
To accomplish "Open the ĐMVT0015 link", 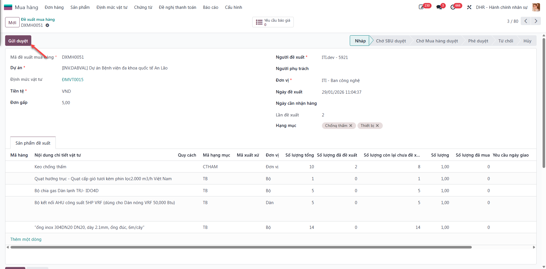I will click(73, 80).
